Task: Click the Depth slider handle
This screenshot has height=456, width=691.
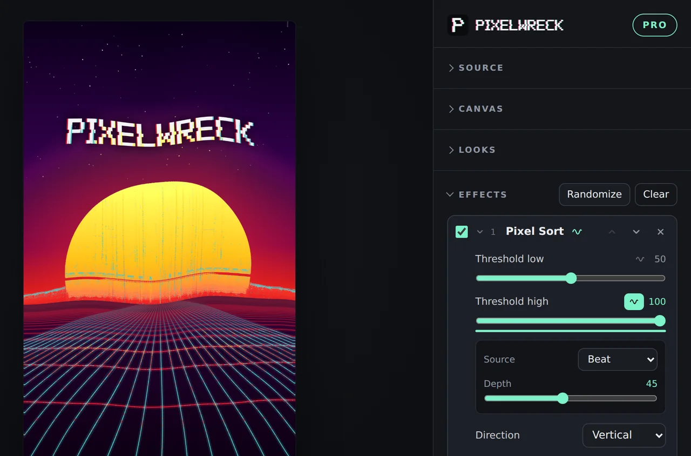Action: pos(563,398)
